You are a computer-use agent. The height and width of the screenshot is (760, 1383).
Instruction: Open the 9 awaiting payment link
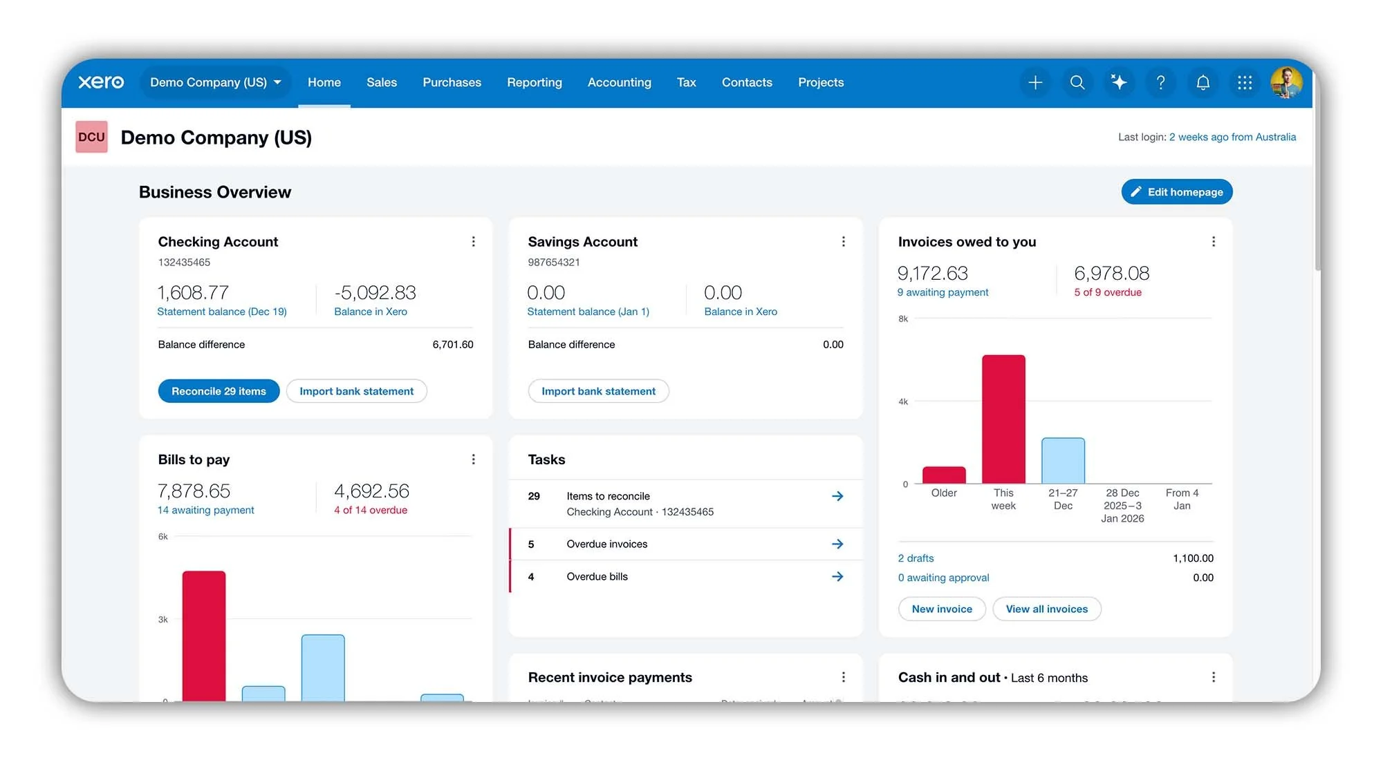tap(943, 292)
